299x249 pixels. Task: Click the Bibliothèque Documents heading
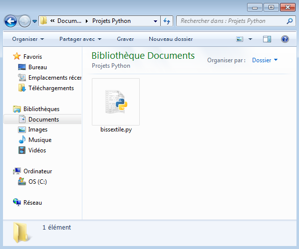pos(143,56)
